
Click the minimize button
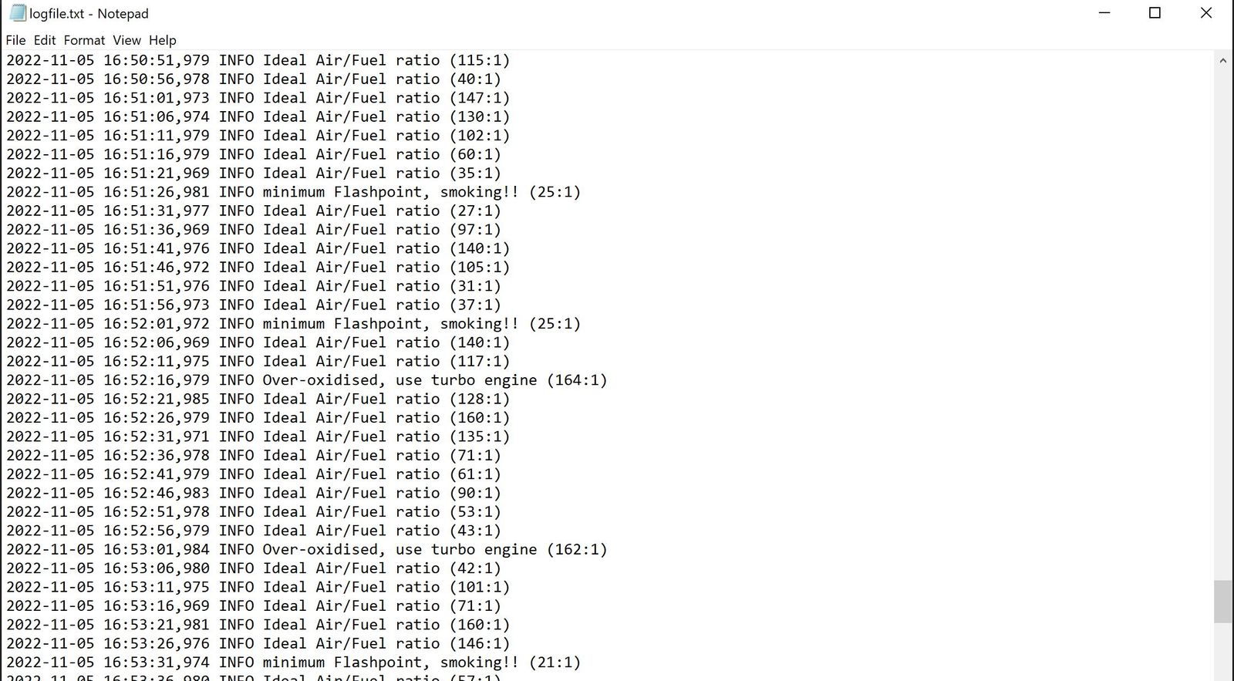(x=1104, y=13)
